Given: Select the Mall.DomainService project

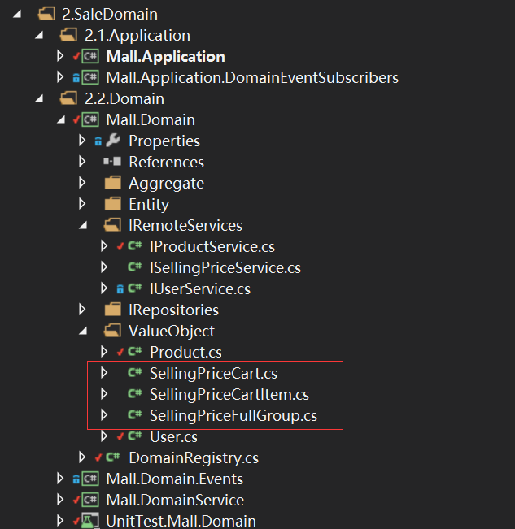Looking at the screenshot, I should point(174,500).
